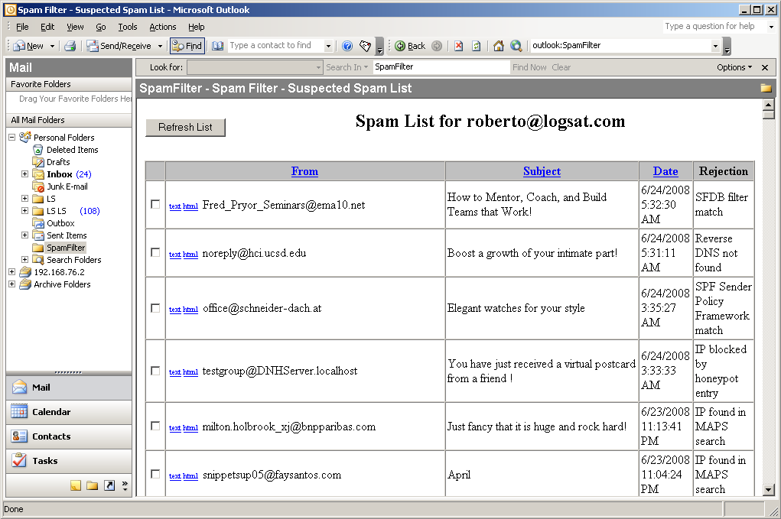781x519 pixels.
Task: Open the View menu
Action: 75,27
